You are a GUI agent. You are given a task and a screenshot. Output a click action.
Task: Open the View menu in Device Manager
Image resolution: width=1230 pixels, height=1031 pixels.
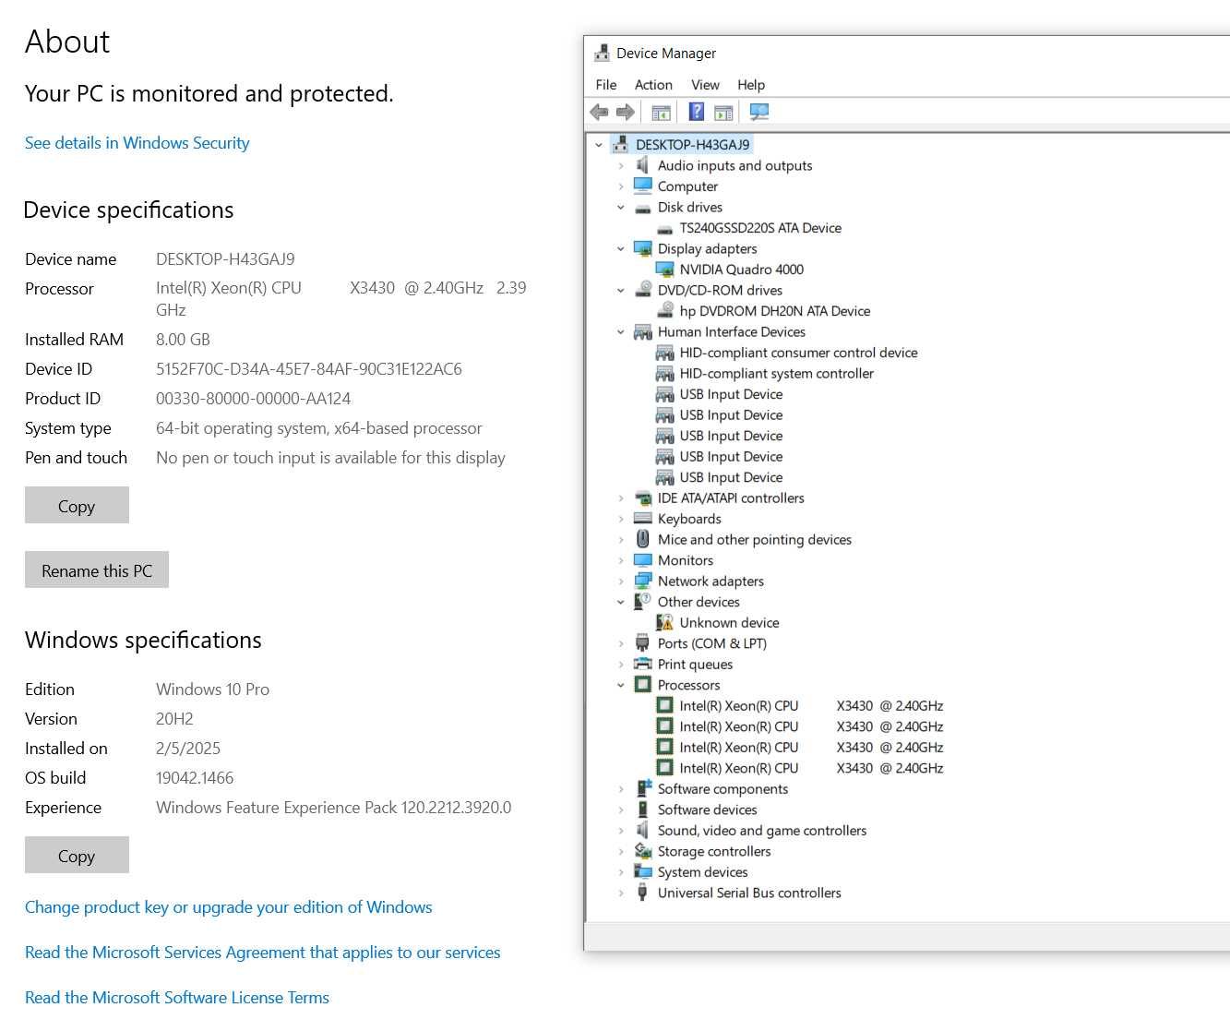coord(705,84)
